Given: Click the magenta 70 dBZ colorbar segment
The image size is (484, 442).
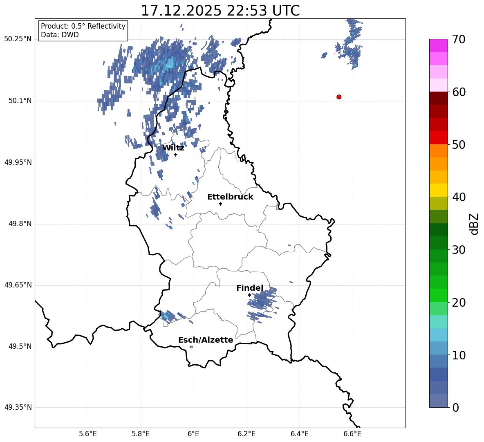Looking at the screenshot, I should (x=439, y=45).
